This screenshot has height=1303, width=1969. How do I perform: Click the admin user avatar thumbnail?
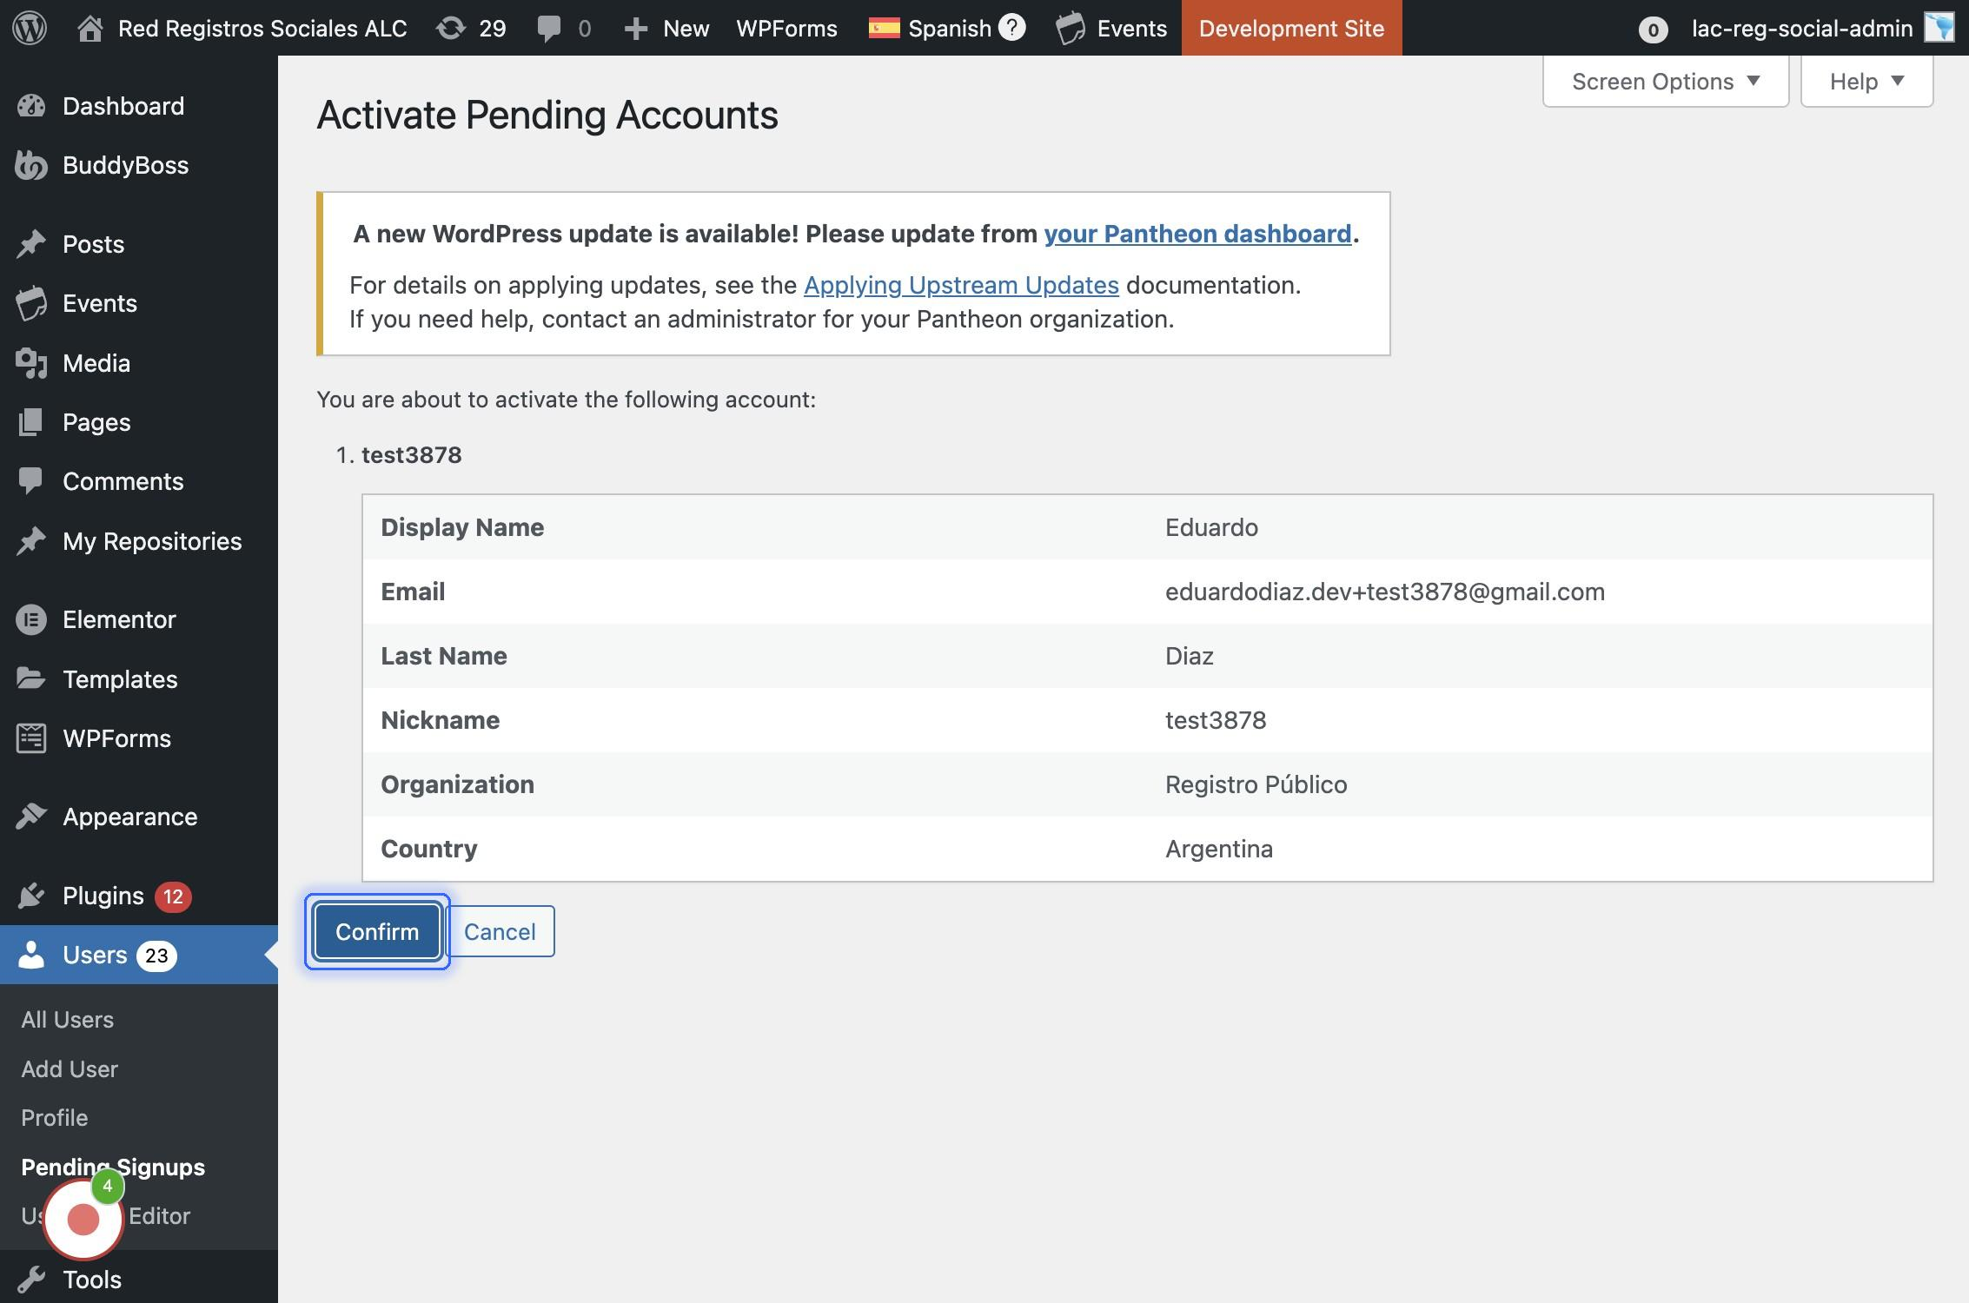click(x=1939, y=28)
